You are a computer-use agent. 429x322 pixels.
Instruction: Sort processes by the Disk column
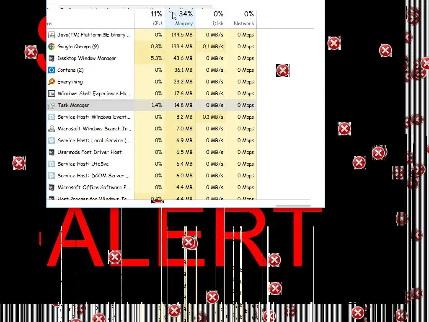tap(211, 18)
